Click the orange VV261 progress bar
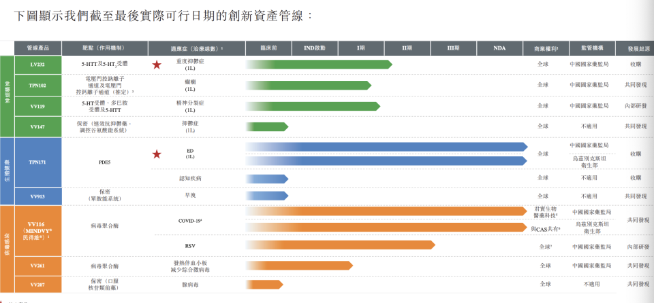This screenshot has height=303, width=654. [x=300, y=266]
